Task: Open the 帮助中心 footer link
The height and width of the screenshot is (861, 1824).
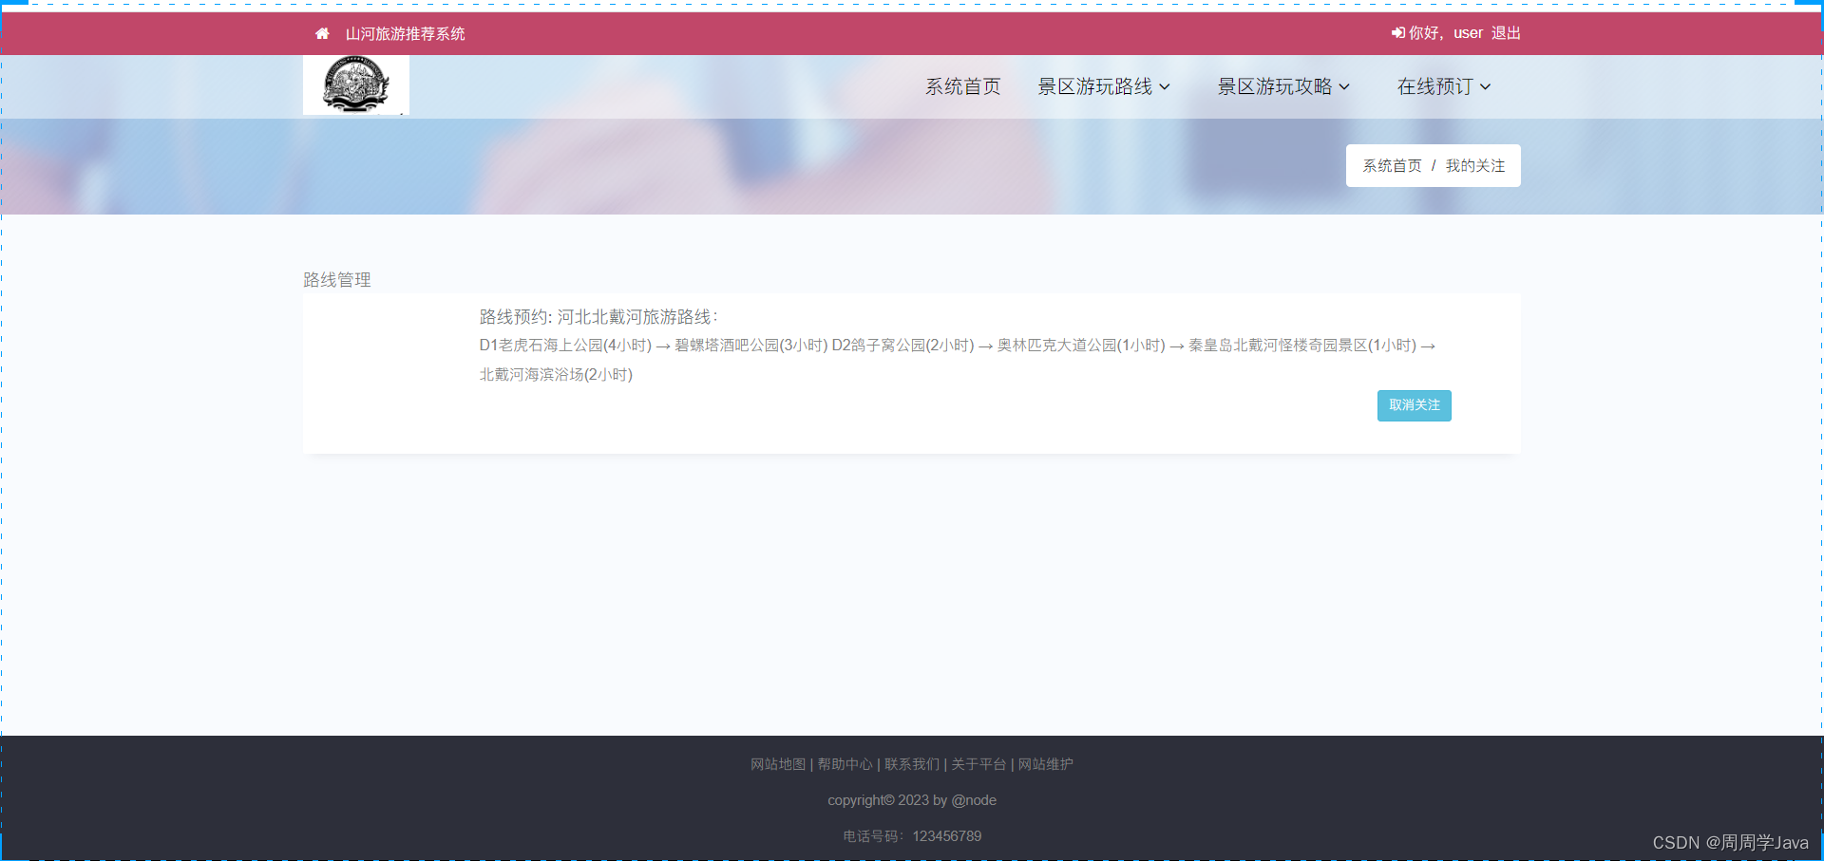Action: click(x=845, y=764)
